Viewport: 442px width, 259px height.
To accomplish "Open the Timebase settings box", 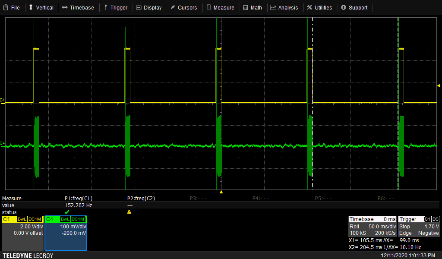I will (x=361, y=219).
